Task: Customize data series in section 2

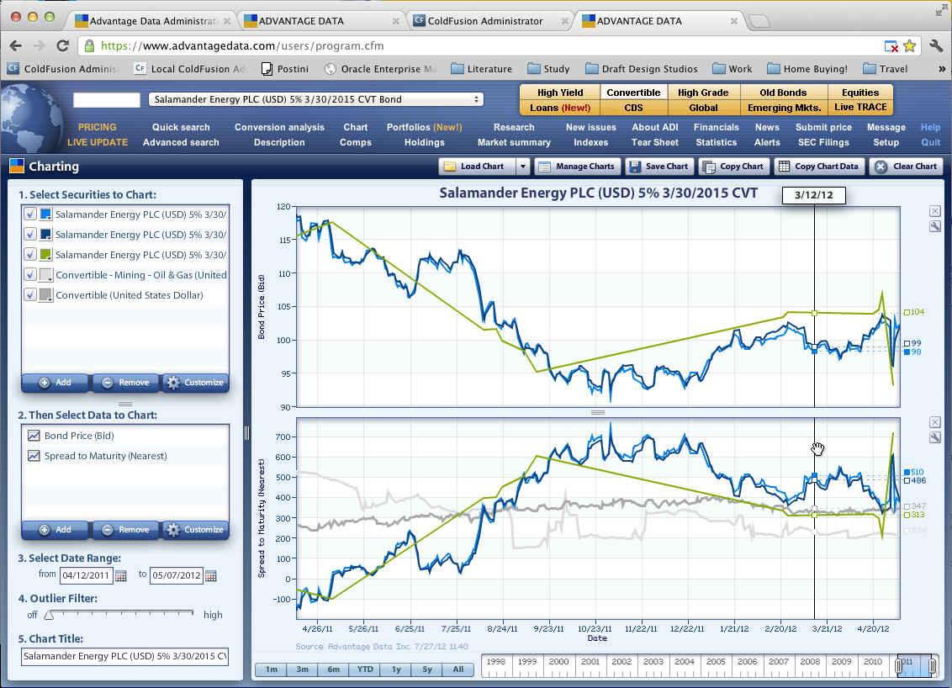Action: 195,530
